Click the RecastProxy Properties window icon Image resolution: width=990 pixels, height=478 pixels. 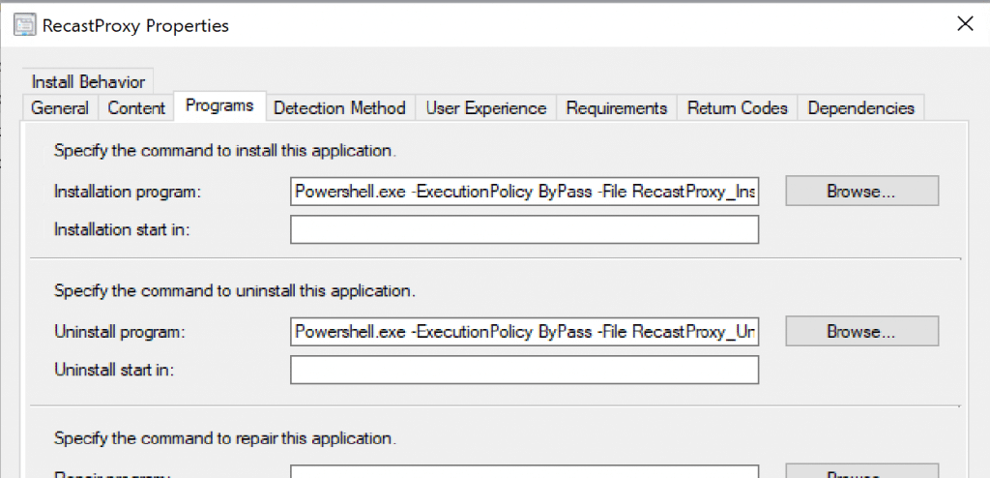(x=25, y=26)
